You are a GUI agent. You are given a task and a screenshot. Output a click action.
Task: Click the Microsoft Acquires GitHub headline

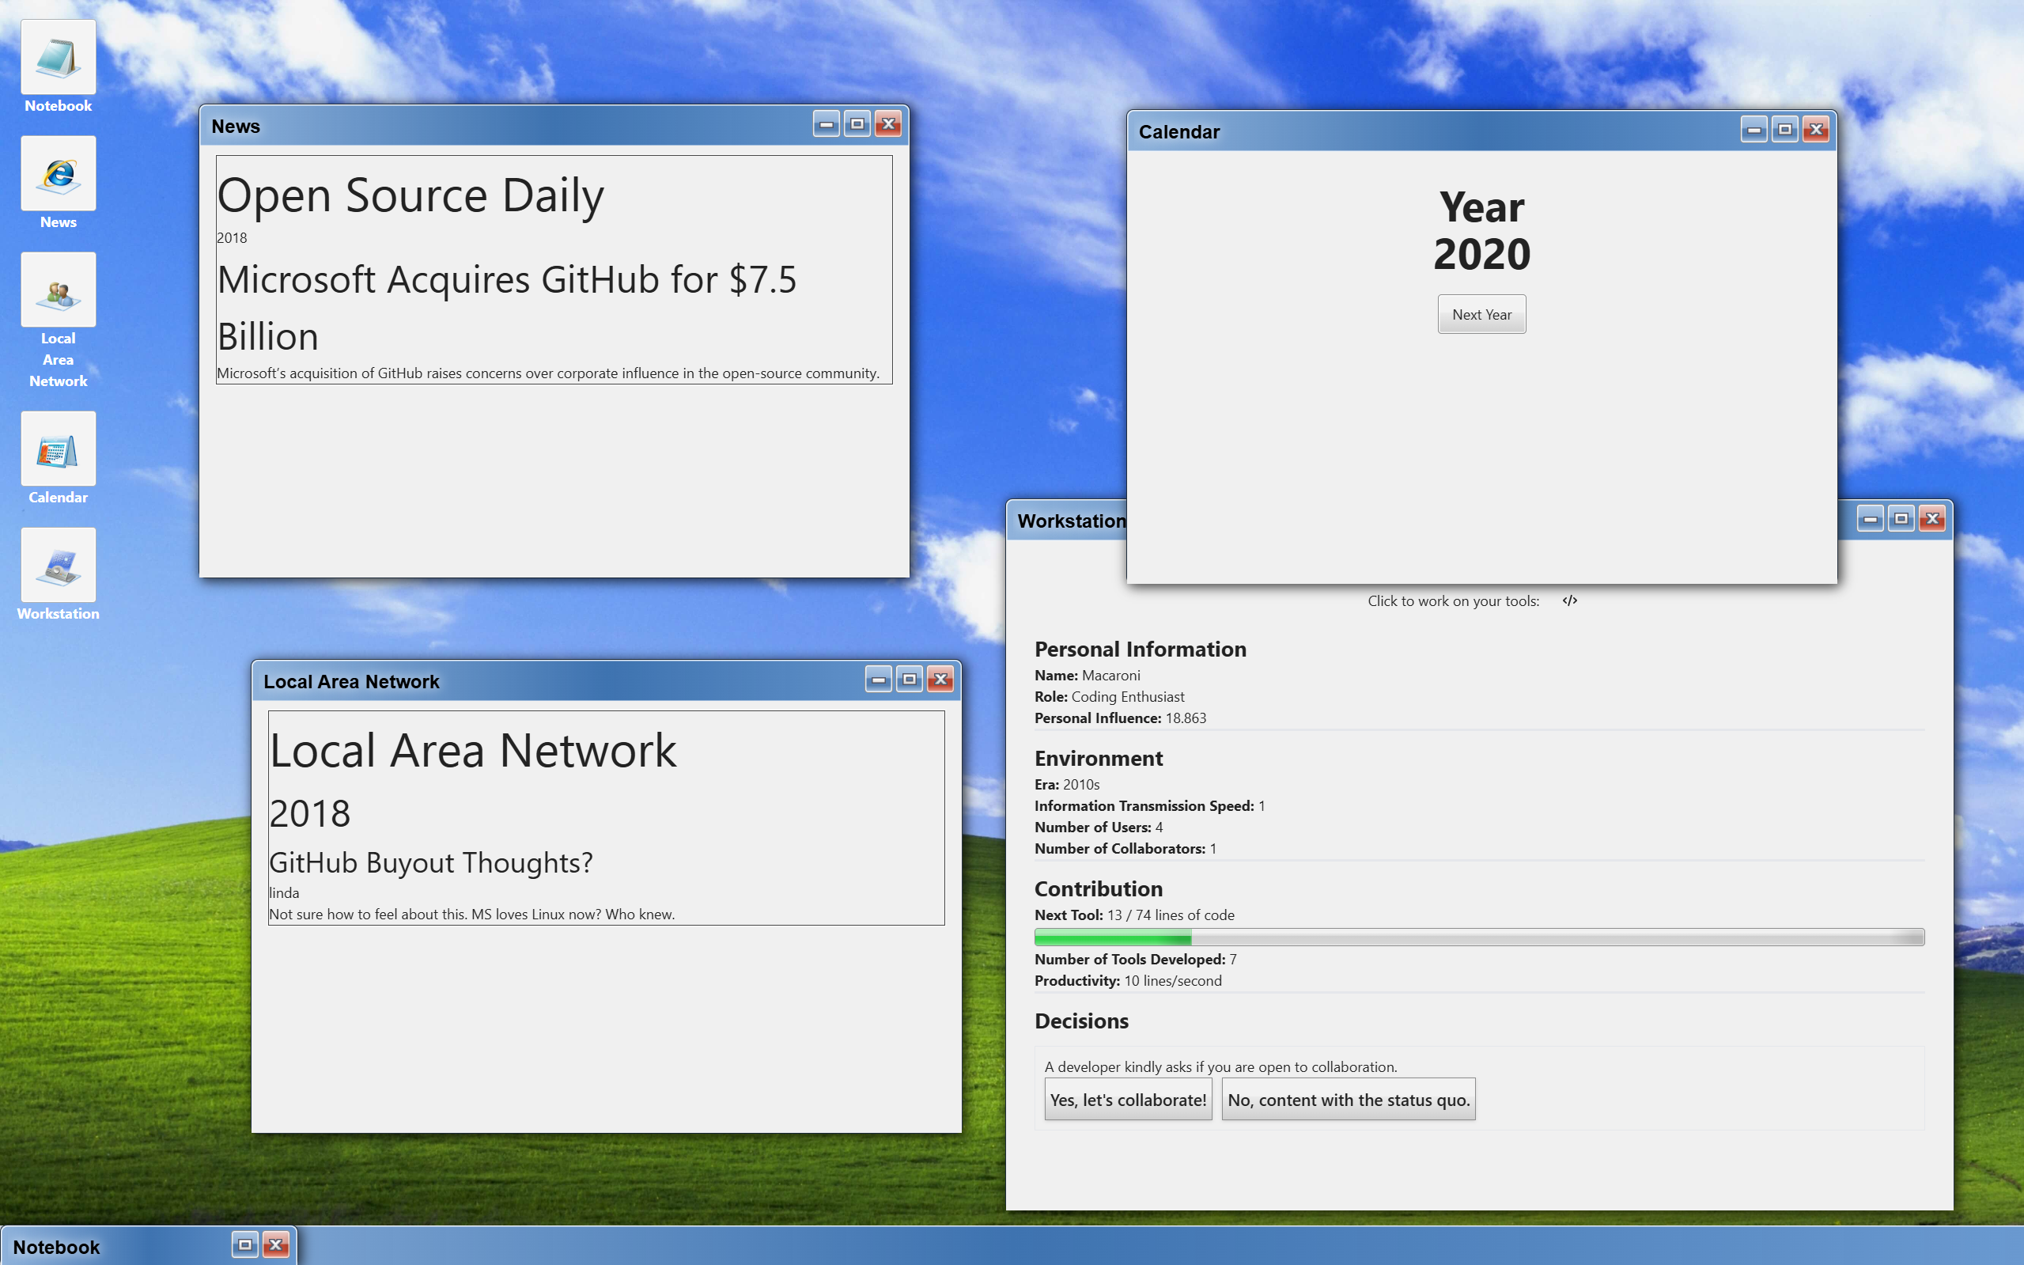pos(507,308)
